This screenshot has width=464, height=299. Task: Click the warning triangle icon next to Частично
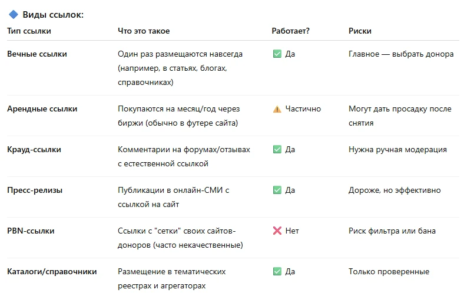pyautogui.click(x=277, y=109)
